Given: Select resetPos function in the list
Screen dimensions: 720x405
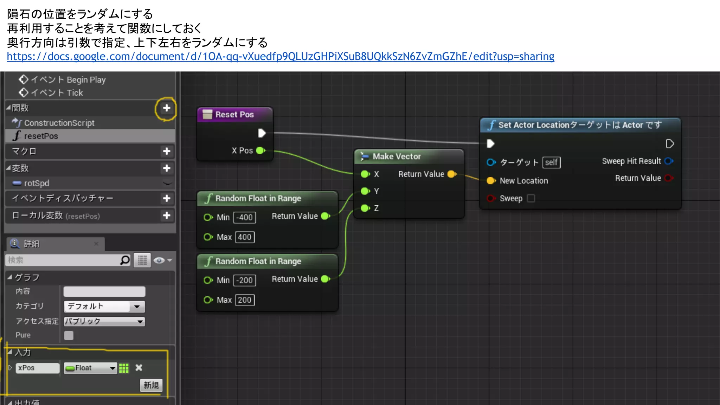Looking at the screenshot, I should 41,136.
